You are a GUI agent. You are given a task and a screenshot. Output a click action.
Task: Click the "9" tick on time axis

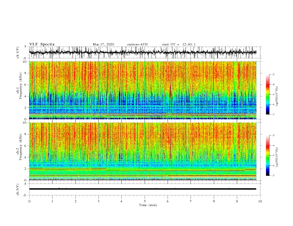pyautogui.click(x=237, y=201)
